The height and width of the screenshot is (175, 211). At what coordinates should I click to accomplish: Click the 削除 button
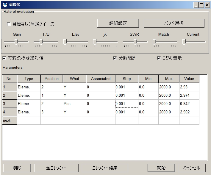coord(17,168)
